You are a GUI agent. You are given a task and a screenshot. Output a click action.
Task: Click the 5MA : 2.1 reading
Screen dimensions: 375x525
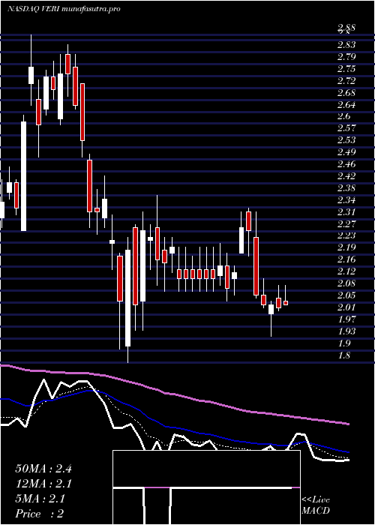coord(40,499)
